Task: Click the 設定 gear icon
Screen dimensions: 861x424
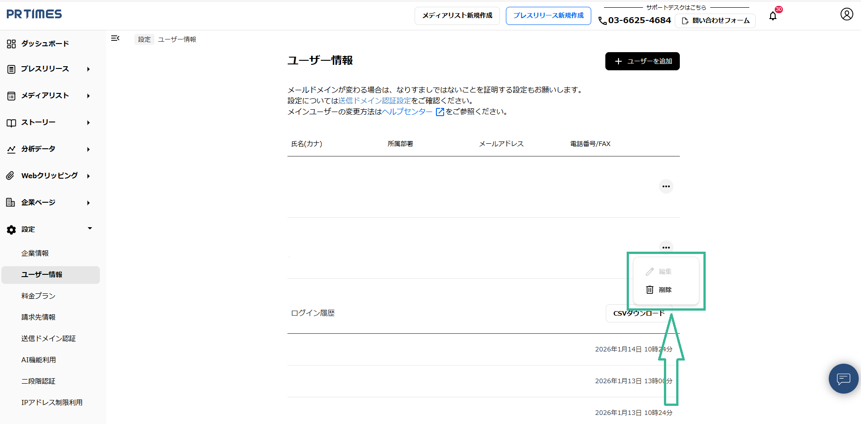Action: pos(11,229)
